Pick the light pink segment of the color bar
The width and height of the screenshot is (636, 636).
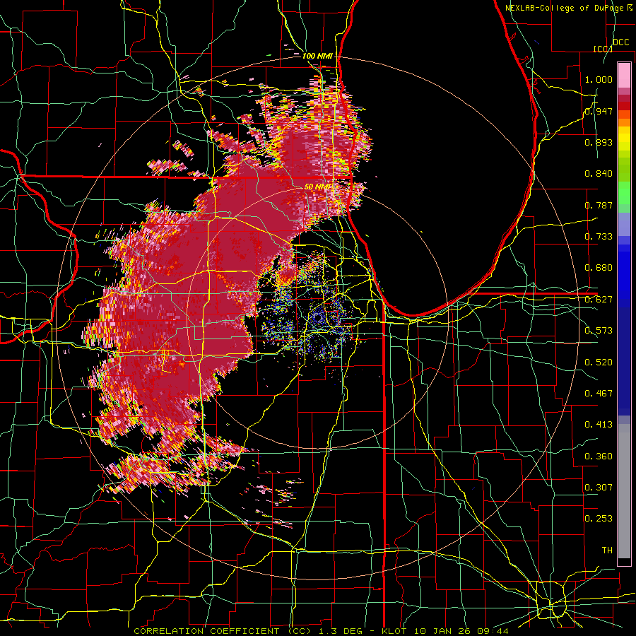tap(624, 75)
